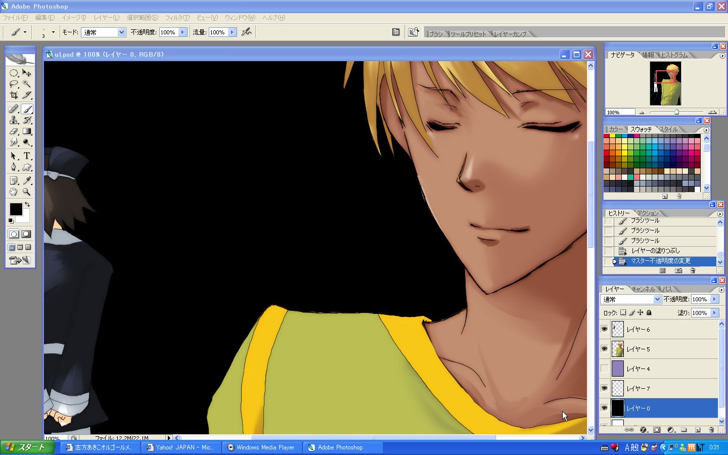Viewport: 728px width, 455px height.
Task: Select the Brush tool in toolbox
Action: point(27,109)
